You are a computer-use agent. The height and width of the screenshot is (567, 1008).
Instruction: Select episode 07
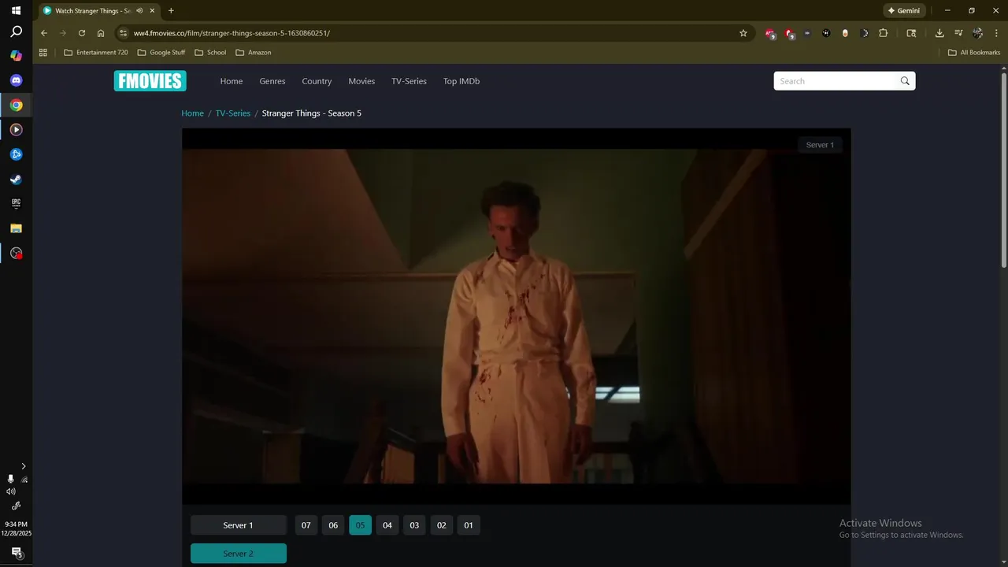click(306, 525)
